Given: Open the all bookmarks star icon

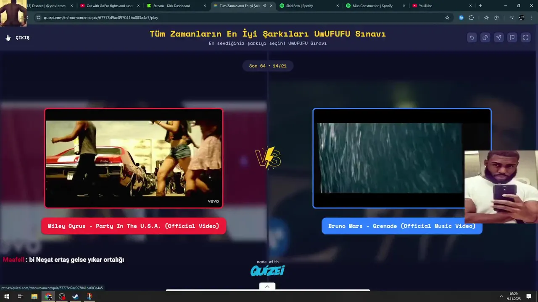Looking at the screenshot, I should click(x=486, y=18).
